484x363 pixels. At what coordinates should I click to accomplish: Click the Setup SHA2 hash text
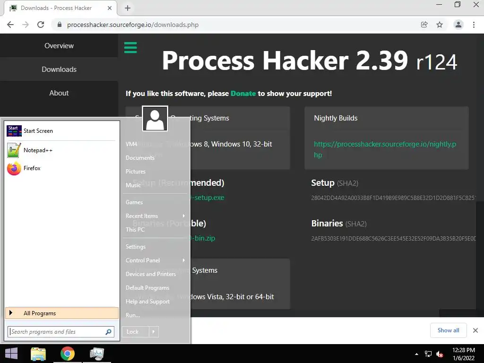click(x=394, y=198)
